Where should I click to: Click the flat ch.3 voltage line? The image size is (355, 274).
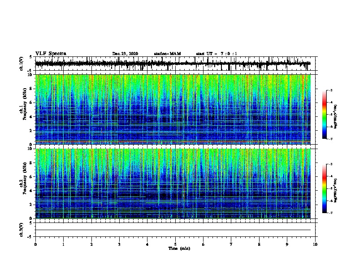coord(173,230)
